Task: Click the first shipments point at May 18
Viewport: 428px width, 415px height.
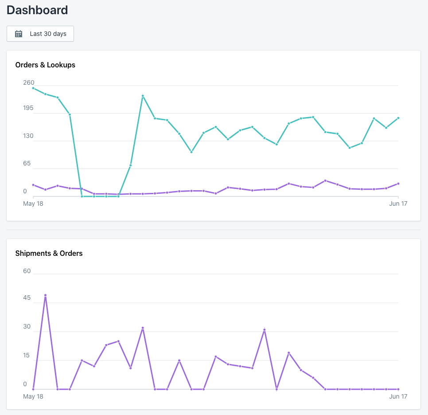Action: (33, 389)
